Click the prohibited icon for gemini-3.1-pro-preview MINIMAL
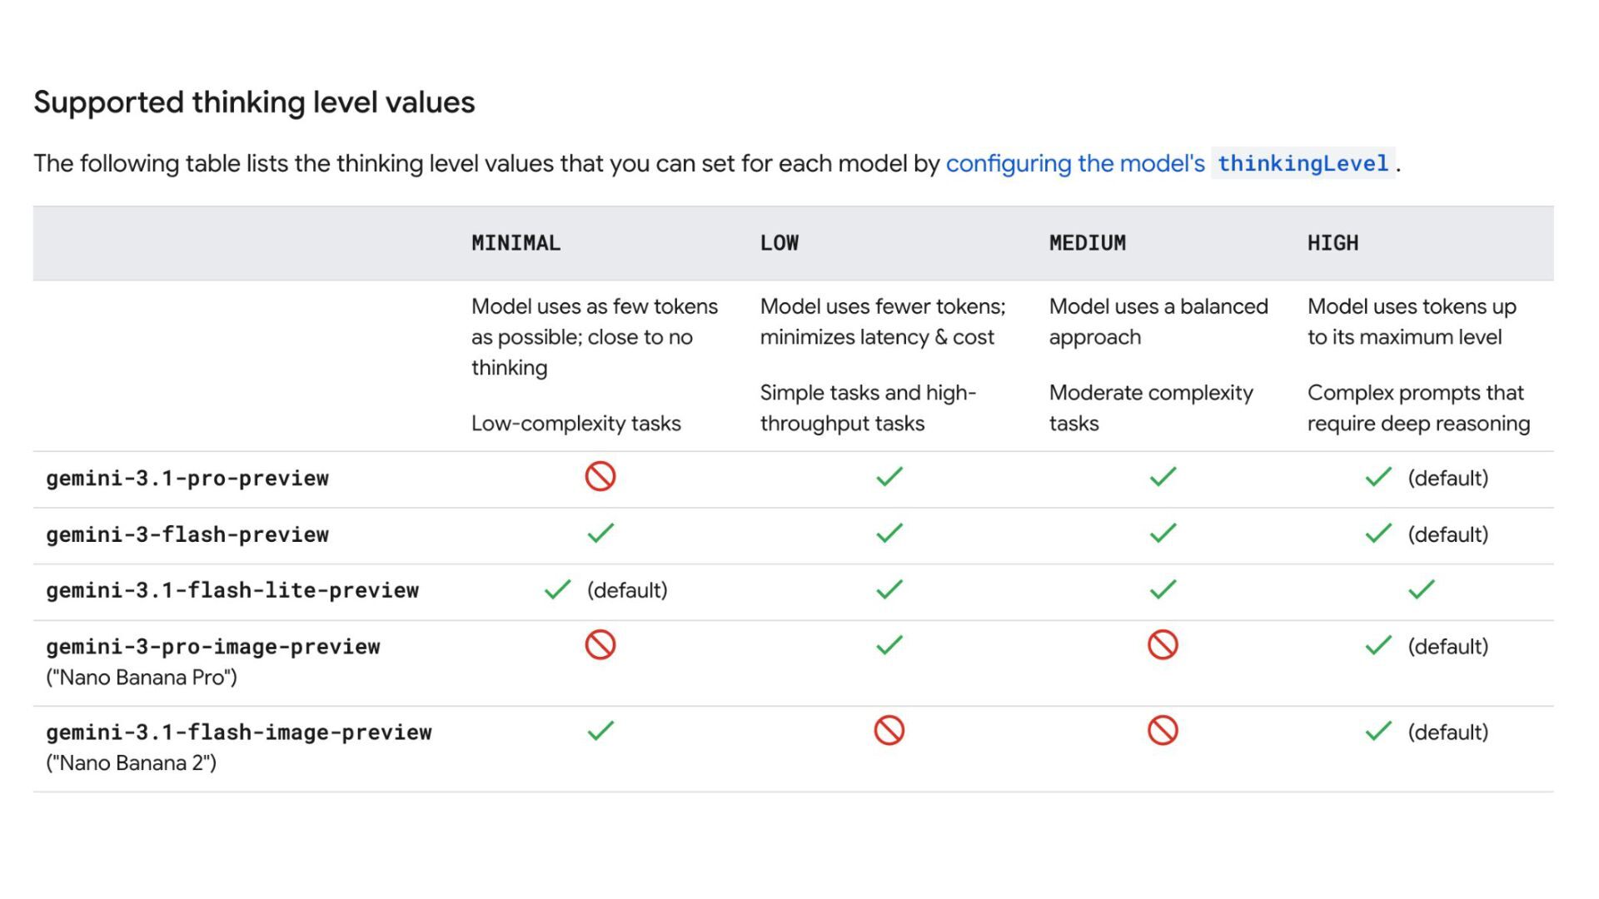The image size is (1599, 899). pyautogui.click(x=600, y=477)
